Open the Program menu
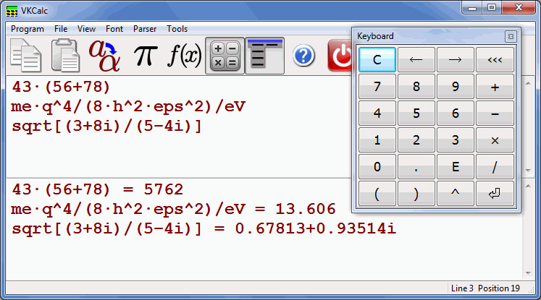The width and height of the screenshot is (541, 300). pos(28,29)
